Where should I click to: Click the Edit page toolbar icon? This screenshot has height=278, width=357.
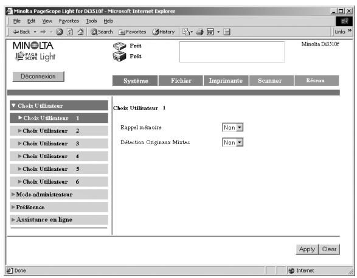tap(210, 32)
